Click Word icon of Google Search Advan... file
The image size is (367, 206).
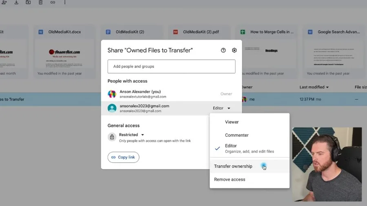click(310, 32)
